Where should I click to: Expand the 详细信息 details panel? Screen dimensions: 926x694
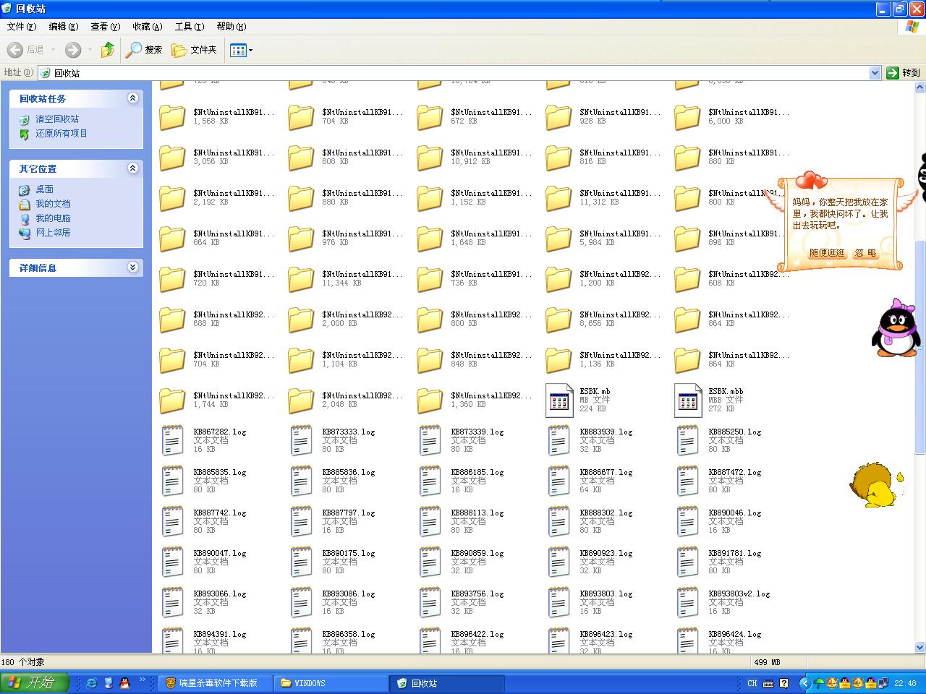click(x=132, y=267)
